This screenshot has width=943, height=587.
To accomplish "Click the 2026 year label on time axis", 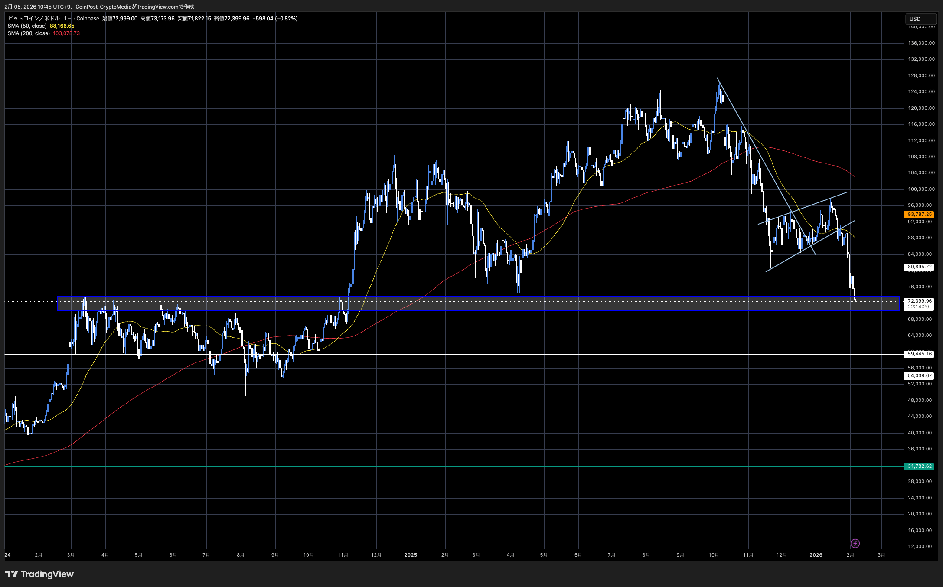I will tap(816, 555).
